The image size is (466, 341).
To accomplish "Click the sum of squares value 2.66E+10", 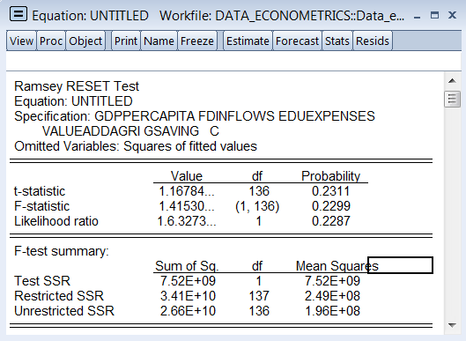I will (188, 311).
